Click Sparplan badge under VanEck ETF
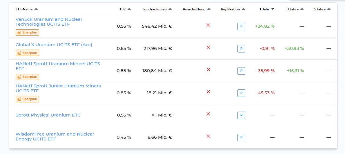 (x=27, y=33)
